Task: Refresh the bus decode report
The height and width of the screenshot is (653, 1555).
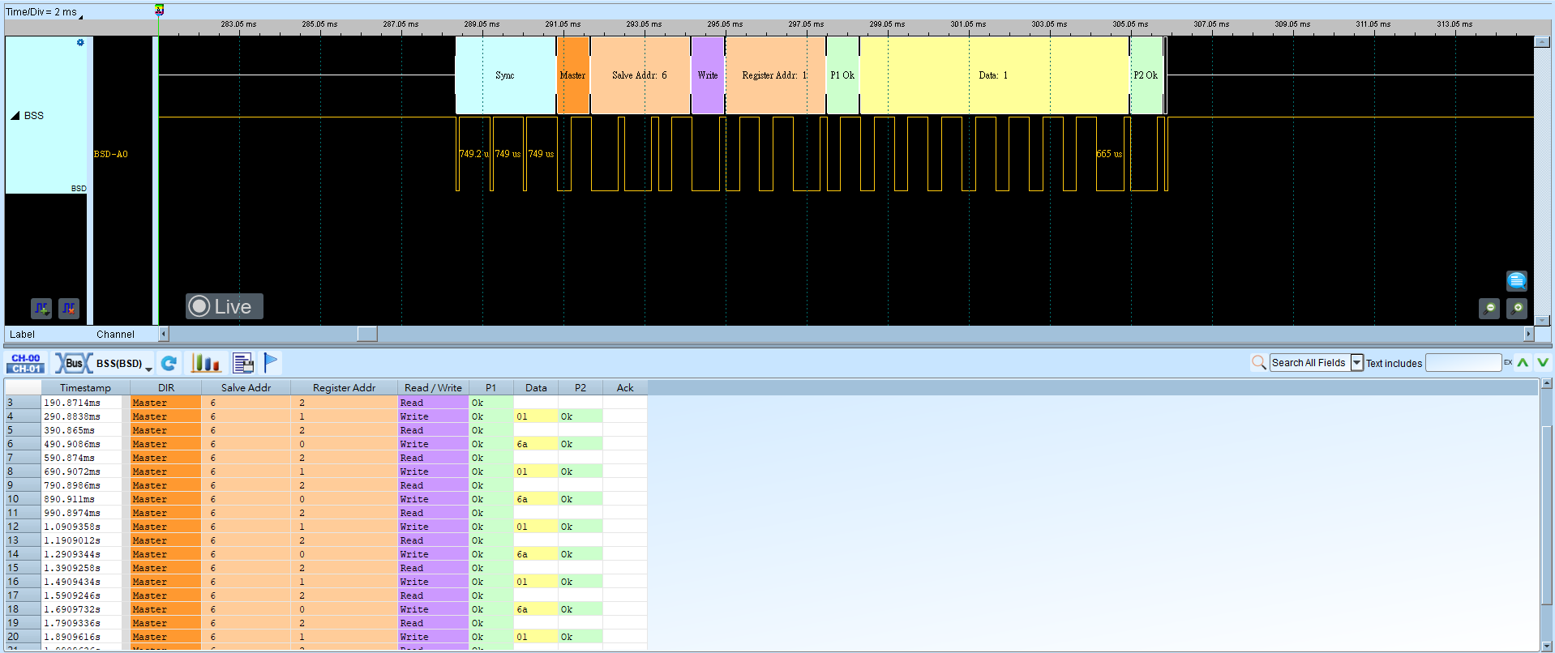Action: [x=169, y=363]
